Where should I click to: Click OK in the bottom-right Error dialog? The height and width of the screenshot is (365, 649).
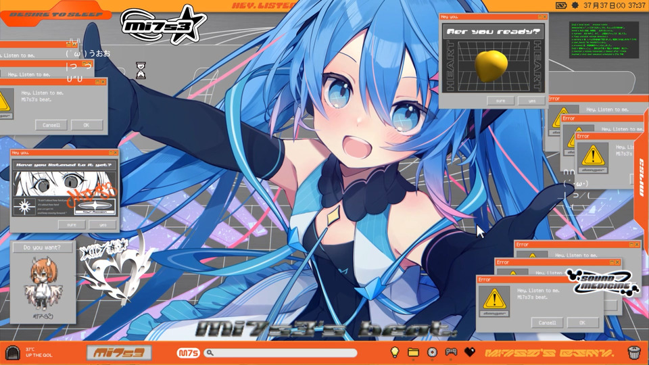(x=582, y=322)
